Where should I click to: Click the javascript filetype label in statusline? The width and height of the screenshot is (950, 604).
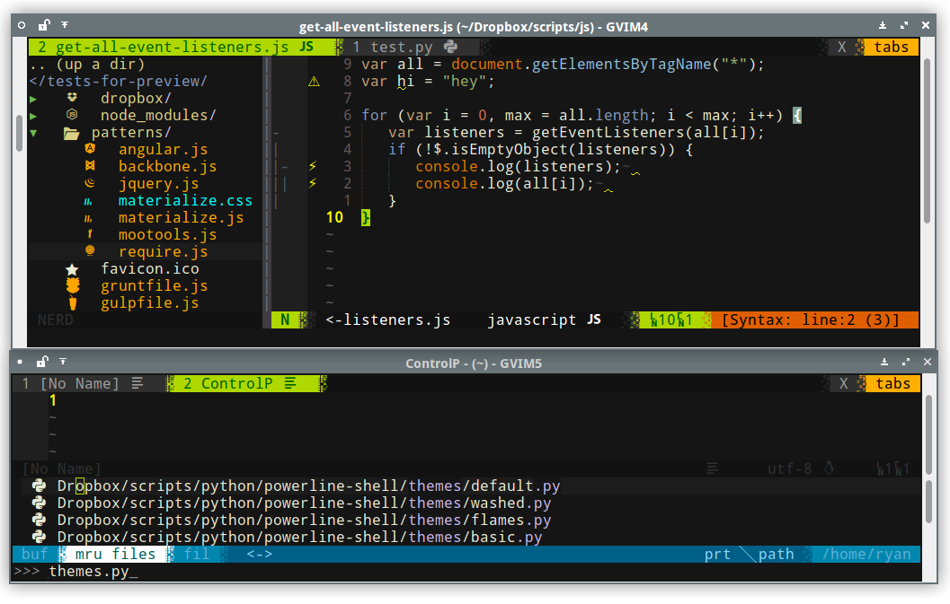point(531,320)
